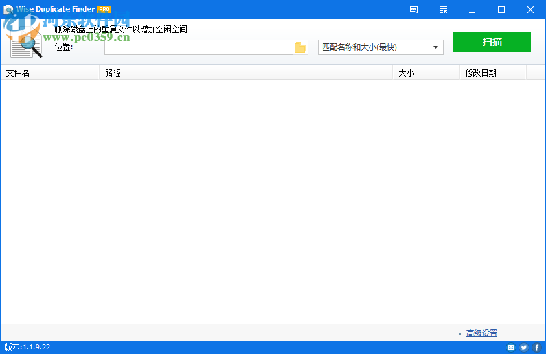This screenshot has height=354, width=546.
Task: Click the version text 版本:1.1.9.22
Action: click(x=27, y=347)
